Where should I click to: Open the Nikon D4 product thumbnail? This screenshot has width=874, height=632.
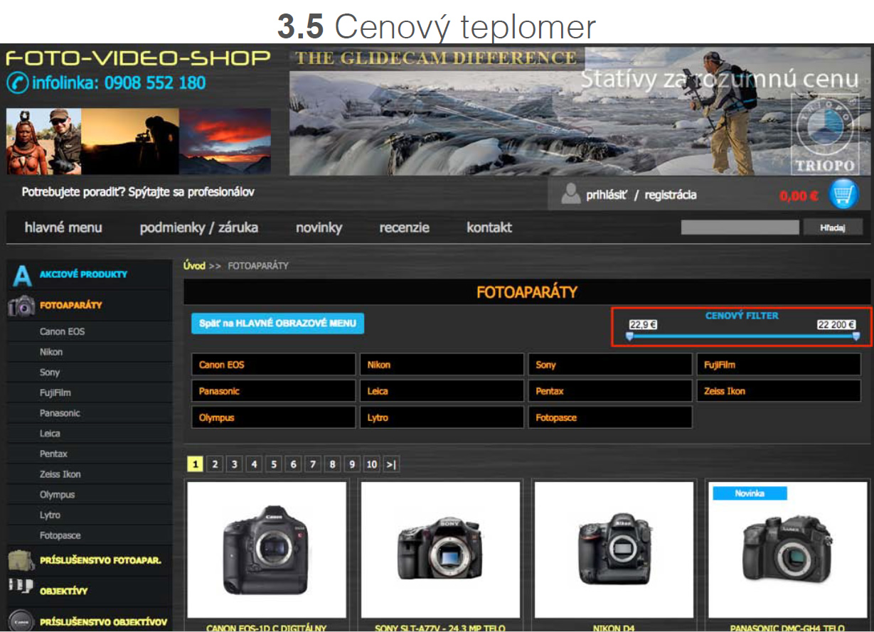pyautogui.click(x=614, y=550)
